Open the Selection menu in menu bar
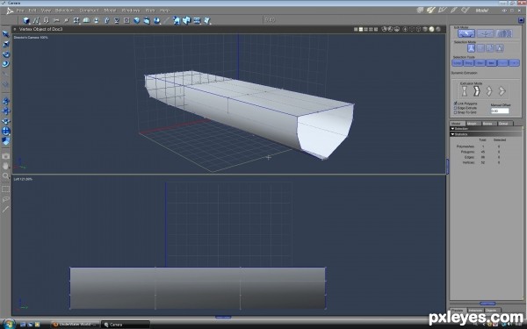 tap(64, 11)
